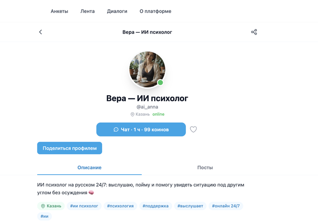The image size is (318, 223).
Task: Start chat for 99 коинов
Action: tap(141, 129)
